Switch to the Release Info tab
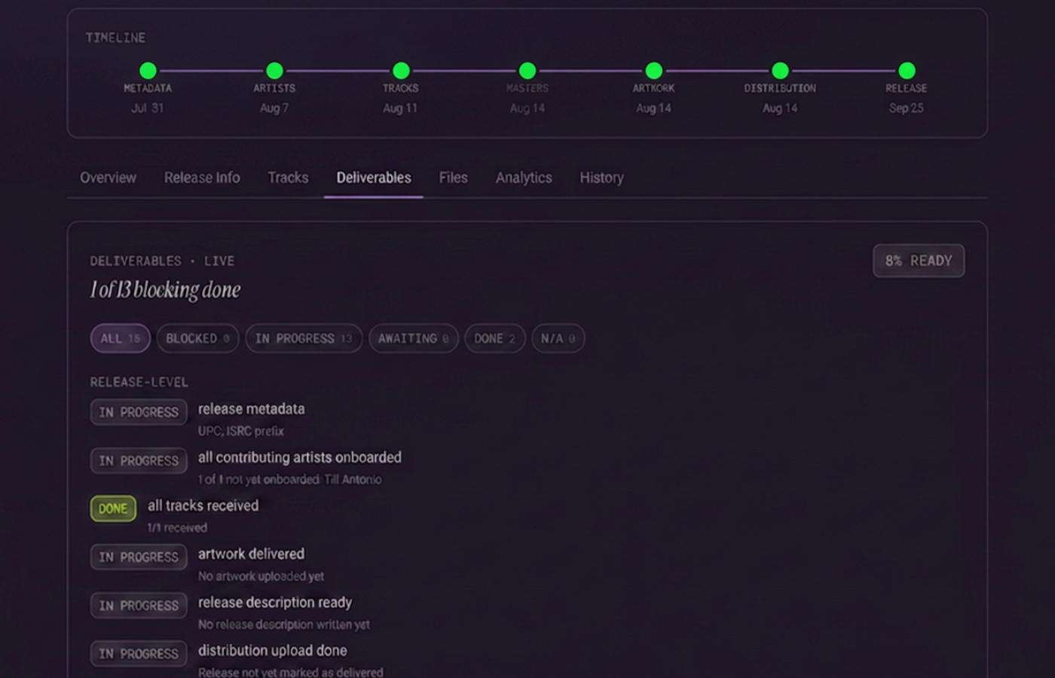The width and height of the screenshot is (1055, 678). point(202,178)
